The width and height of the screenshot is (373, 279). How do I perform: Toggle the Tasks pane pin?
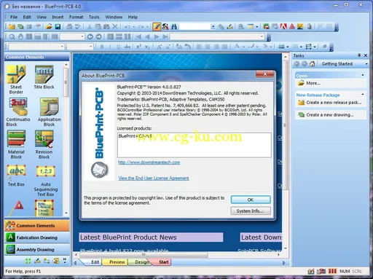359,55
